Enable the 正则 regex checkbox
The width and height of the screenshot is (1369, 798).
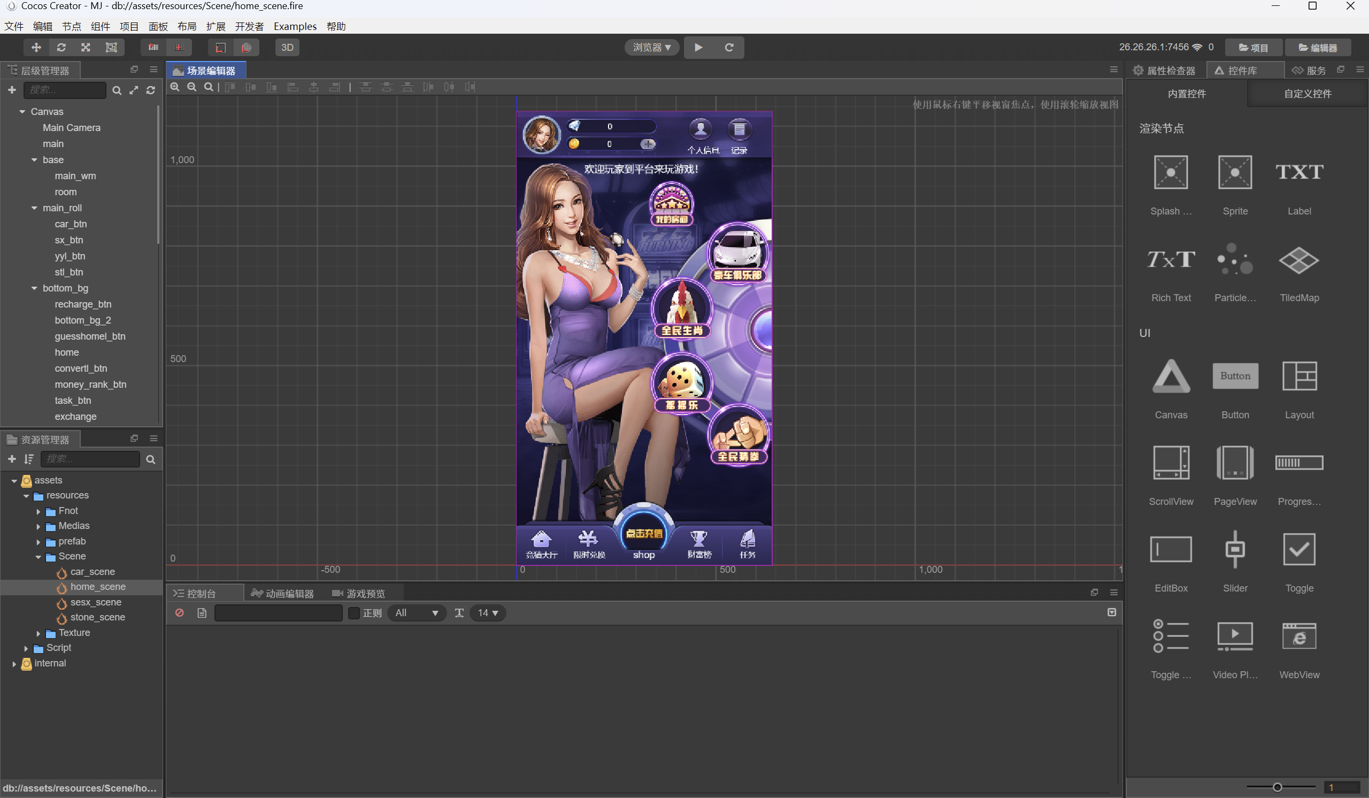(353, 613)
